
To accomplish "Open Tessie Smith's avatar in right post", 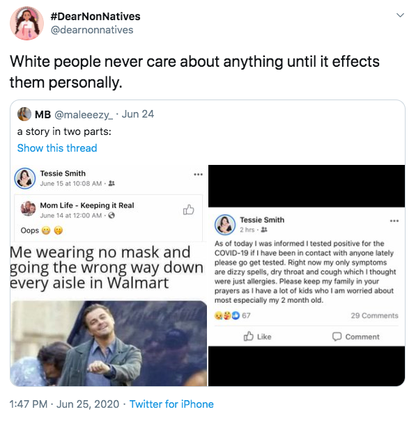I will (x=225, y=225).
